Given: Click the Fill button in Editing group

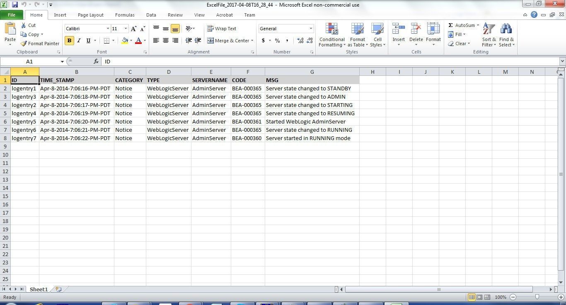Looking at the screenshot, I should (457, 34).
